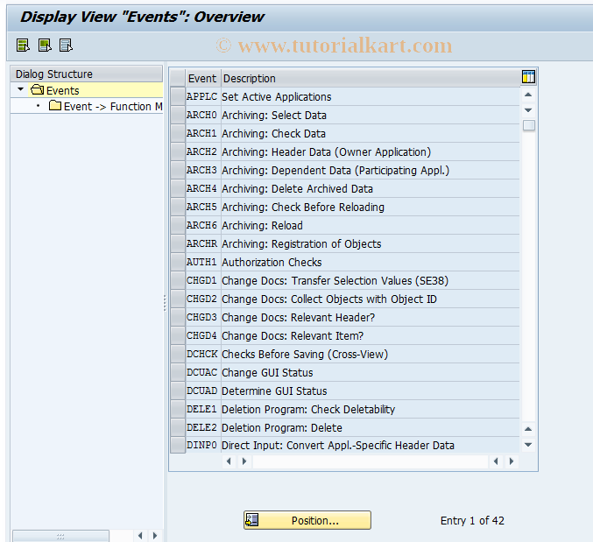Open the Event -> Function M folder

click(x=105, y=106)
